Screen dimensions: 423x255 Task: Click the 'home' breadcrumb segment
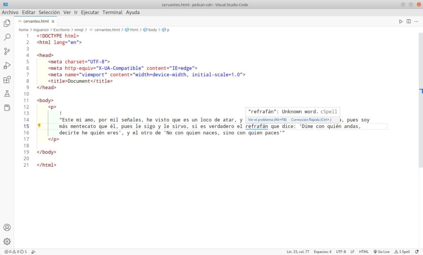coord(23,30)
